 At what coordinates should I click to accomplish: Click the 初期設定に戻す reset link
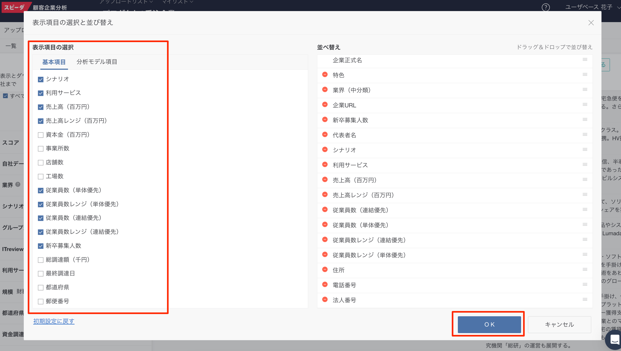[54, 321]
